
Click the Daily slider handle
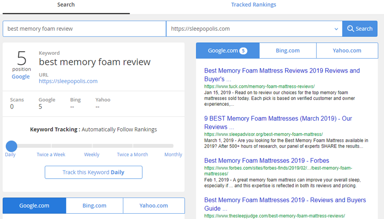point(12,146)
